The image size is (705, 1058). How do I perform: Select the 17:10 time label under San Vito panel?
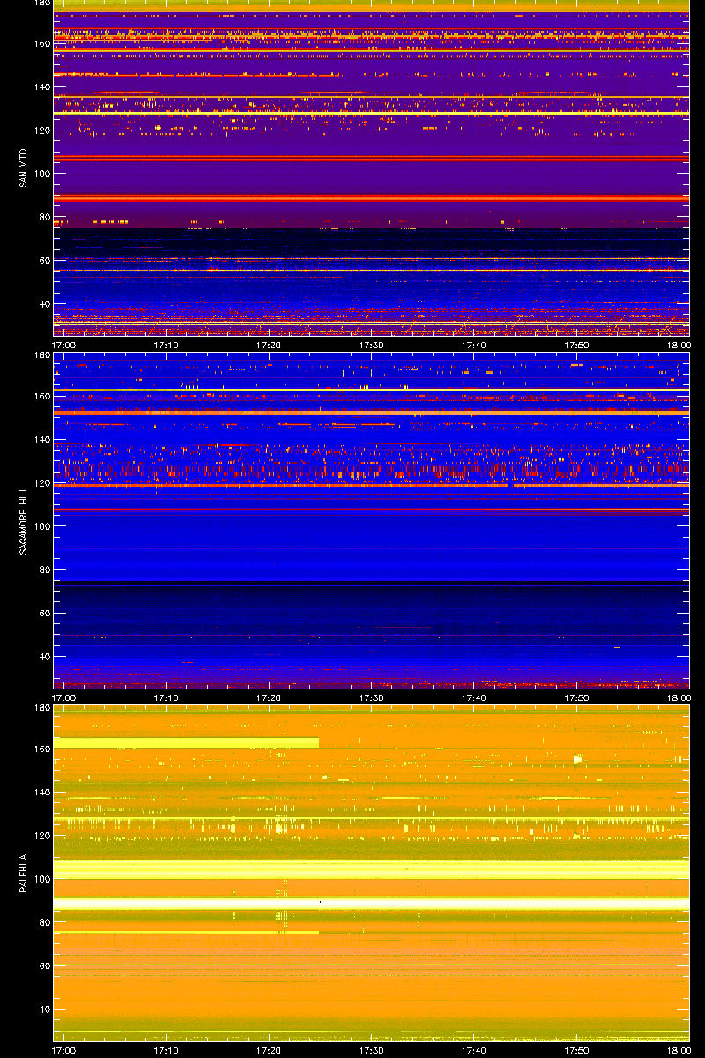pyautogui.click(x=167, y=346)
